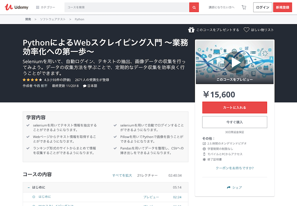This screenshot has height=206, width=297.
Task: Open 講師になりたい方へ link
Action: 221,7
